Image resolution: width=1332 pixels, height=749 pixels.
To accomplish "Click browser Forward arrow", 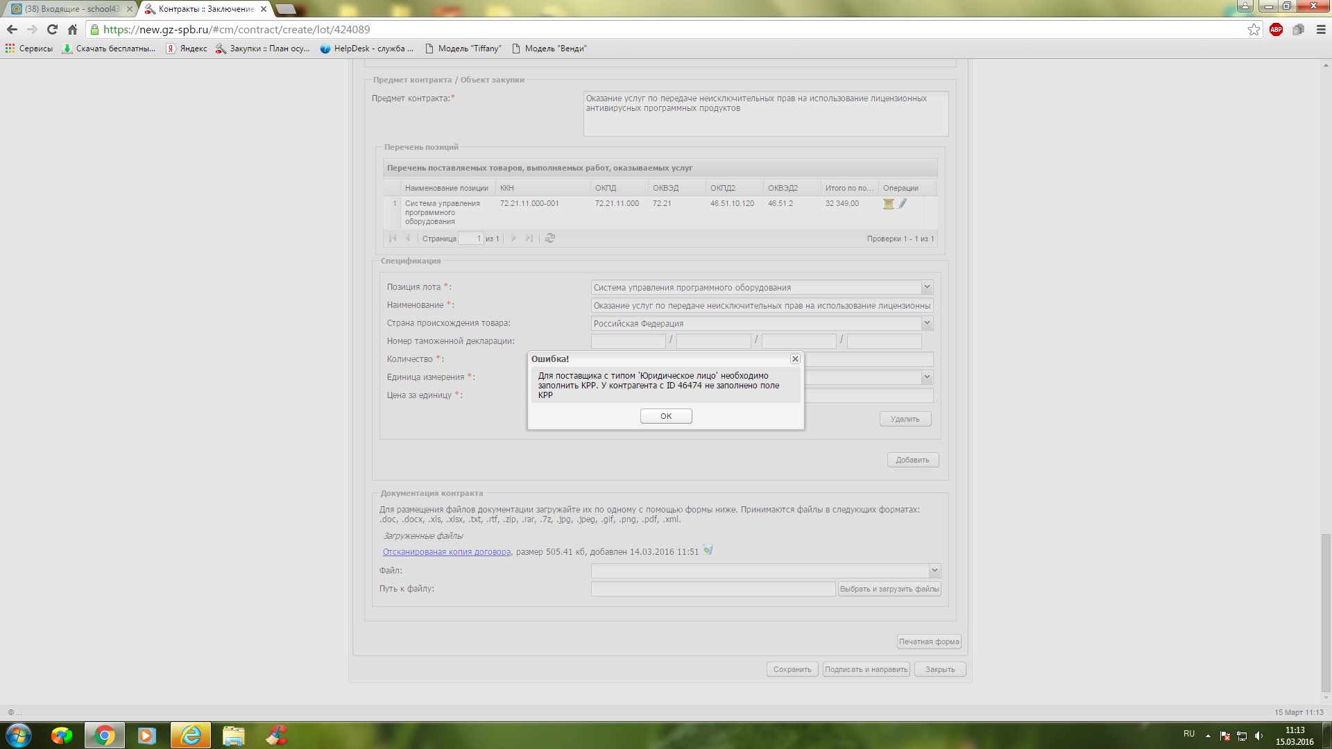I will (x=32, y=29).
